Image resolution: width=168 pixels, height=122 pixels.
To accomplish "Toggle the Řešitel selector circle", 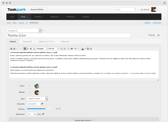I will click(30, 92).
